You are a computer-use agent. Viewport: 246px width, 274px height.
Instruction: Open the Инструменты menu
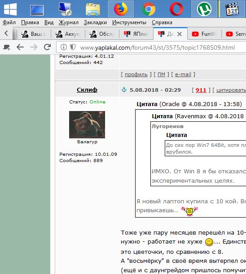129,22
